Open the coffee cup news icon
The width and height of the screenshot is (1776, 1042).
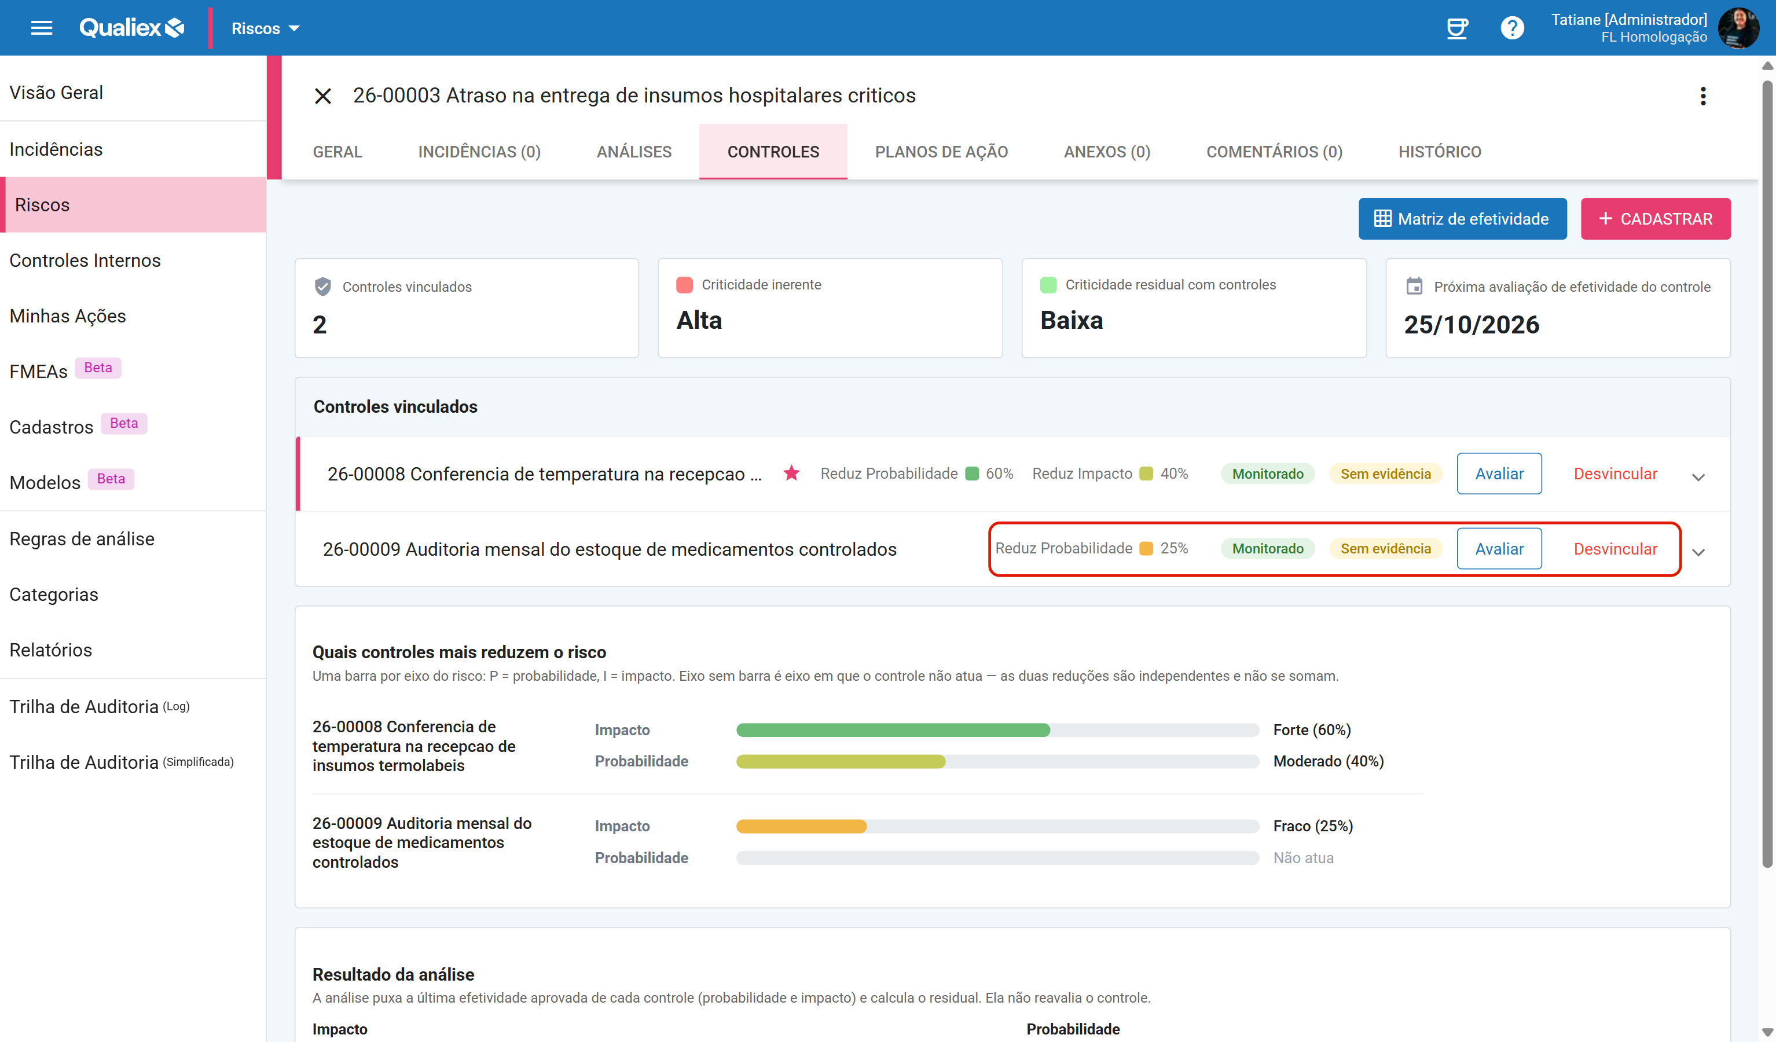point(1456,28)
